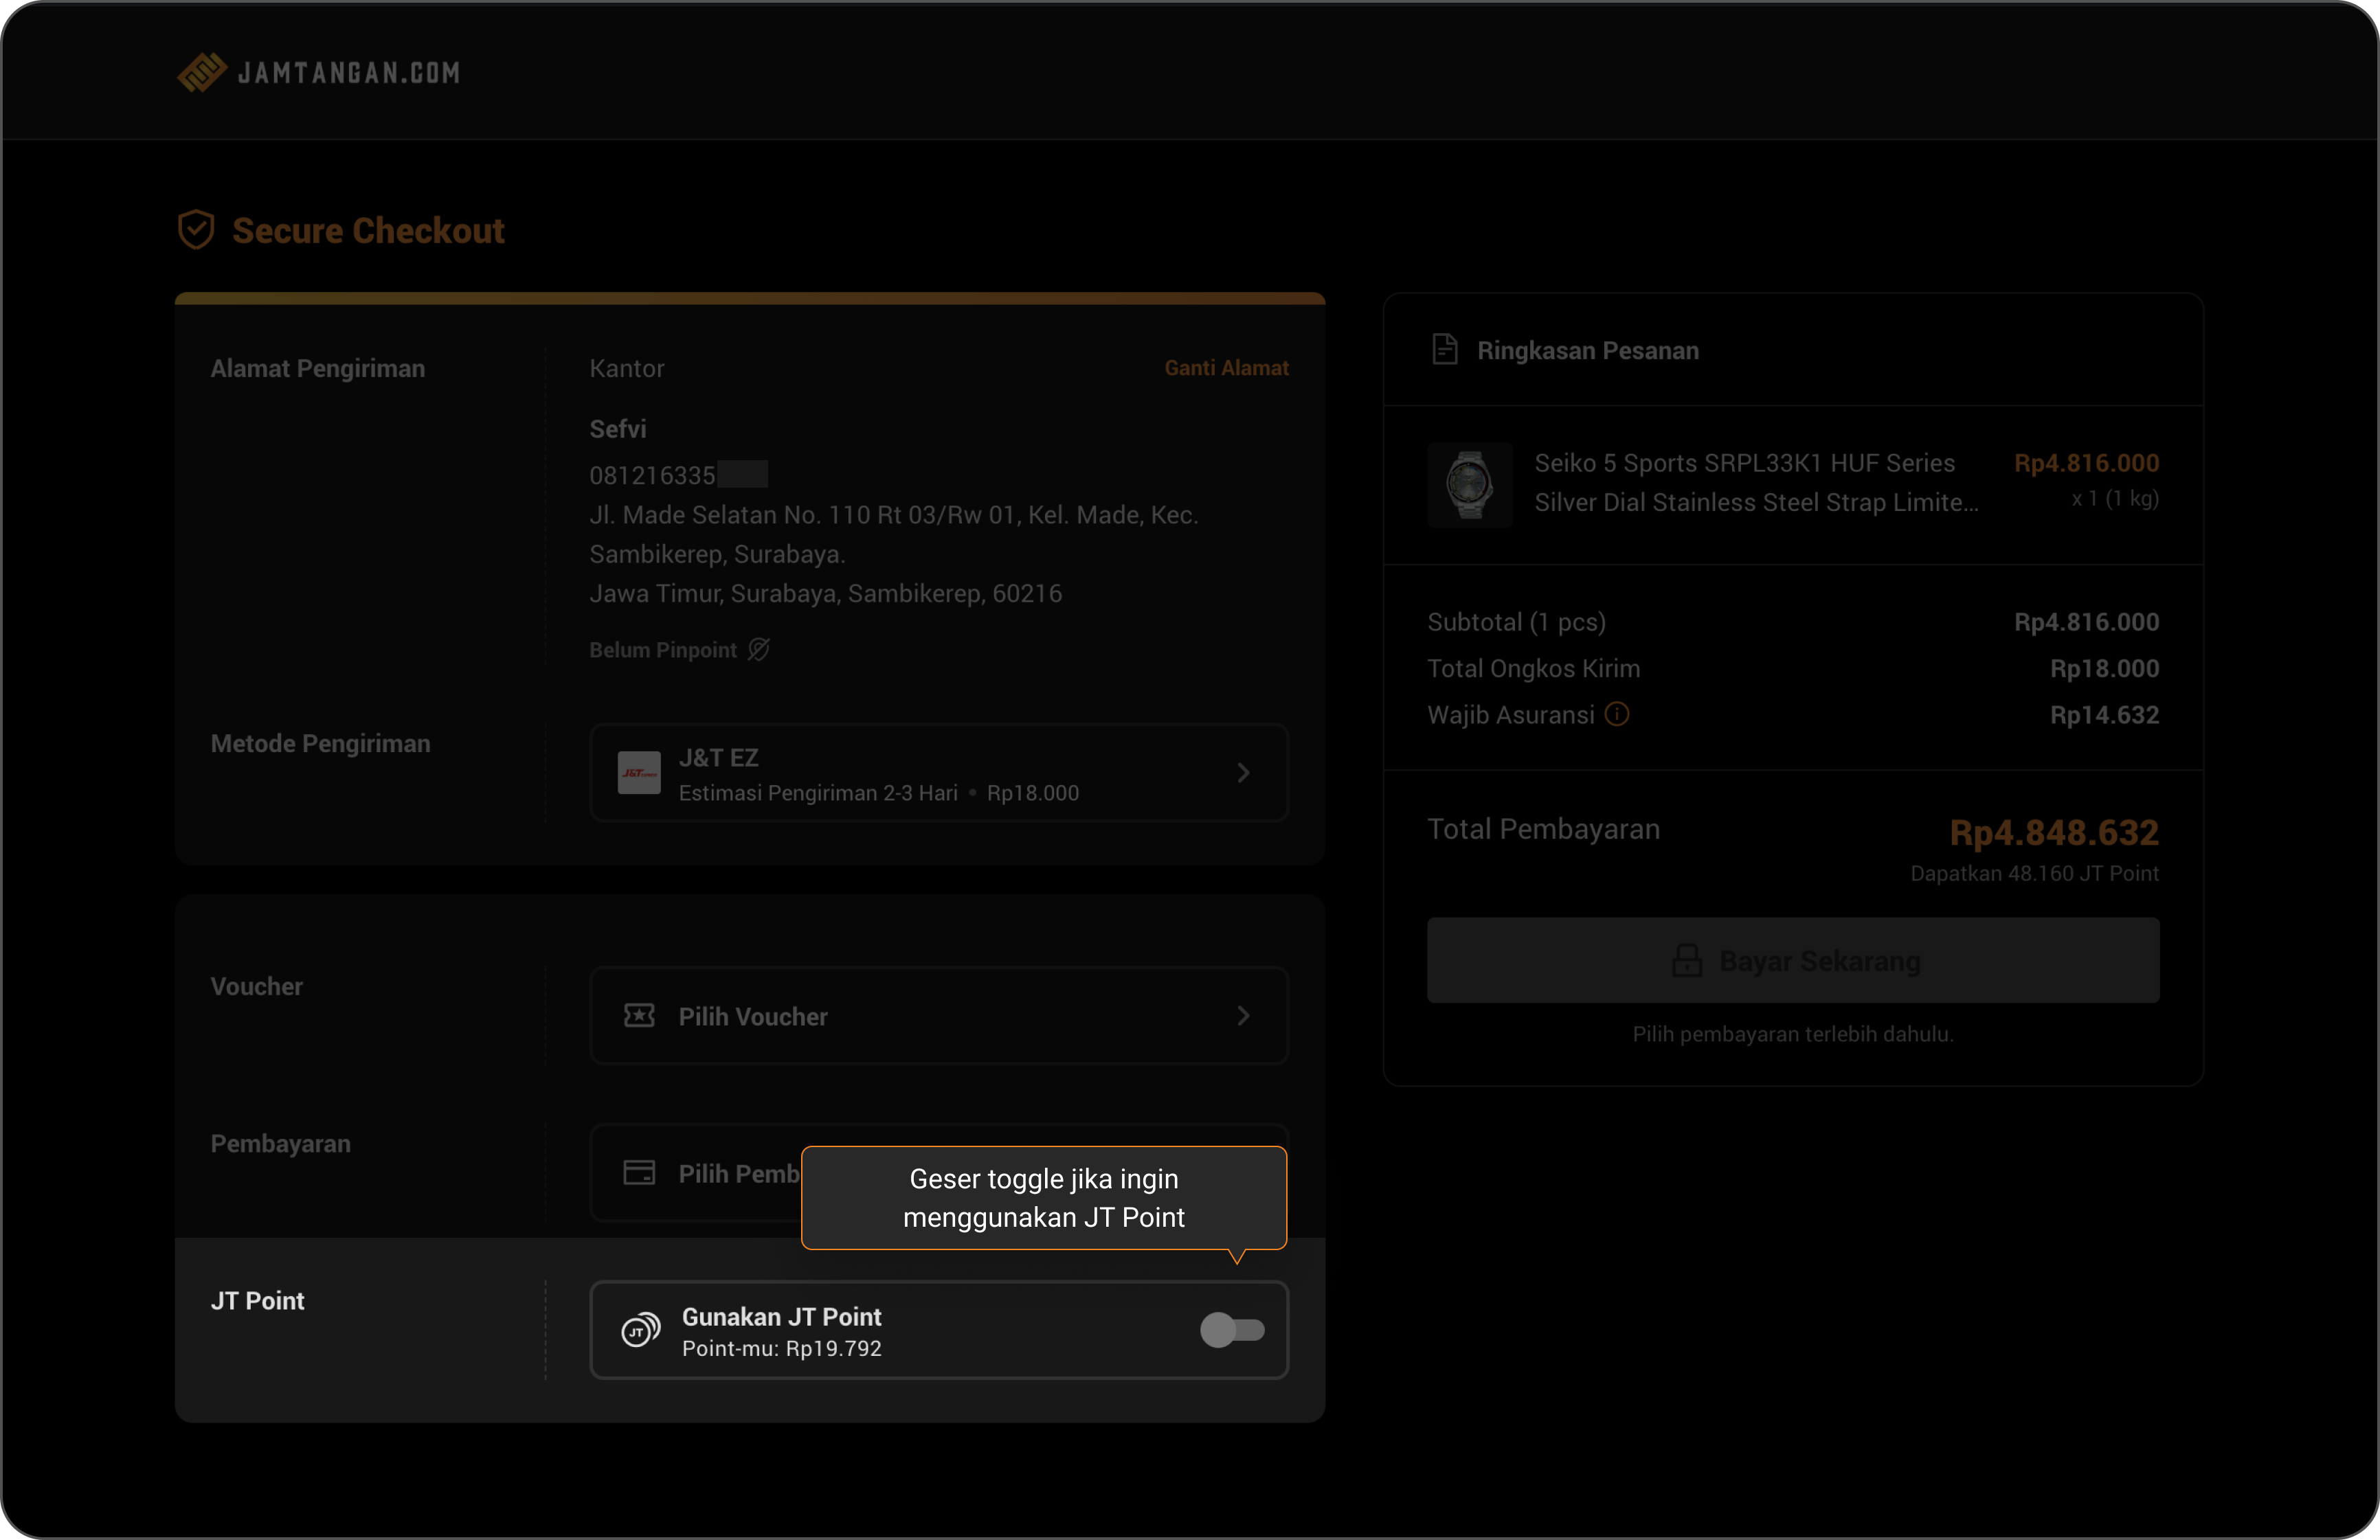Click the Ganti Alamat link
Viewport: 2380px width, 1540px height.
pyautogui.click(x=1226, y=368)
